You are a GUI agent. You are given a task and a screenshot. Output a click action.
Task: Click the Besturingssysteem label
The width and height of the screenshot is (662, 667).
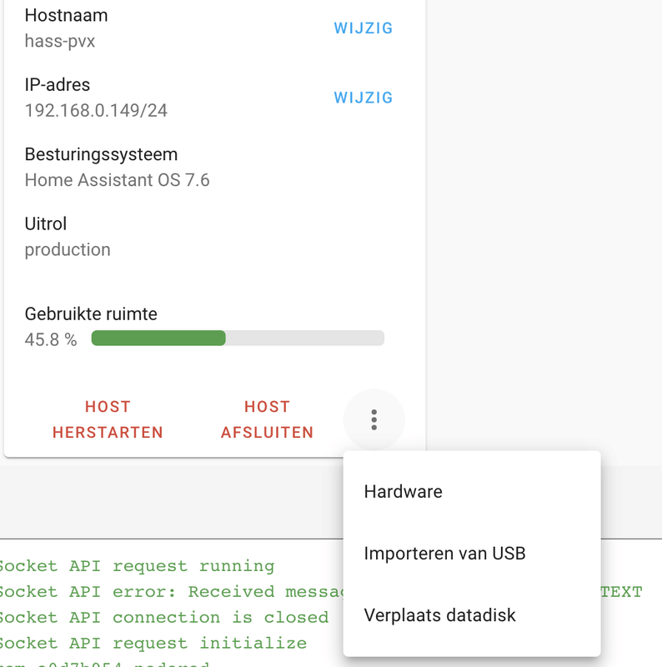pos(101,154)
